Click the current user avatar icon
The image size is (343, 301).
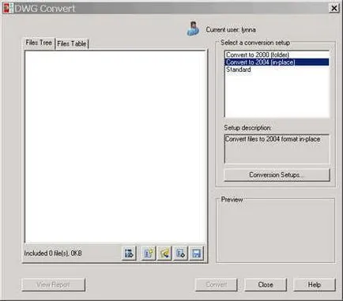(193, 29)
